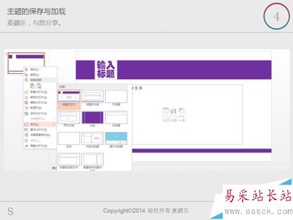This screenshot has width=293, height=220.
Task: Select New Slide (新建幻灯片) menu entry
Action: 40,92
